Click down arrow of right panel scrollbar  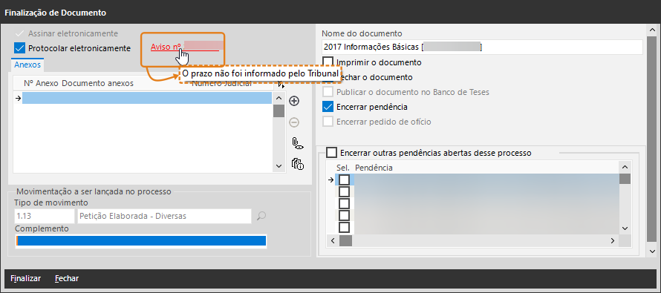652,251
